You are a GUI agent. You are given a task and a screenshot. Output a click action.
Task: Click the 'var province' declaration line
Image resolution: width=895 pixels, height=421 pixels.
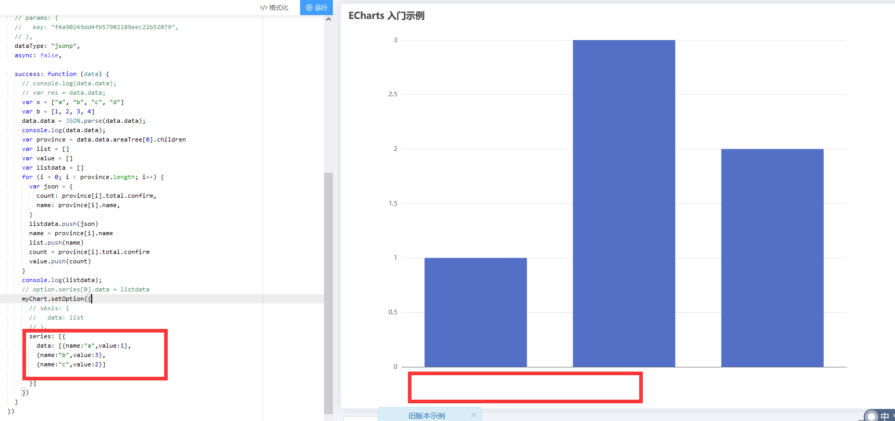click(x=103, y=139)
